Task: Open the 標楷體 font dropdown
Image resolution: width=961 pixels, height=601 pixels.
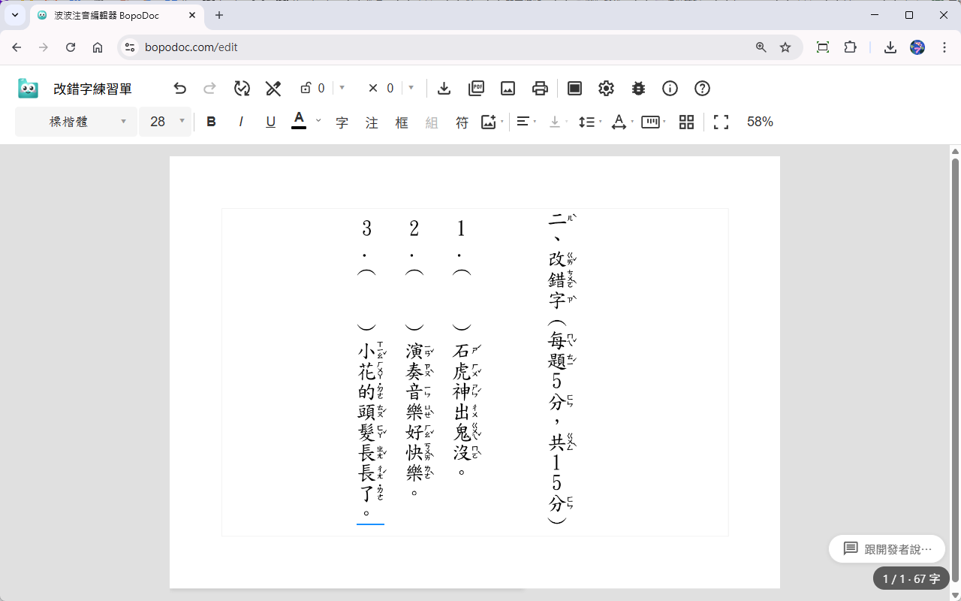Action: pos(75,121)
